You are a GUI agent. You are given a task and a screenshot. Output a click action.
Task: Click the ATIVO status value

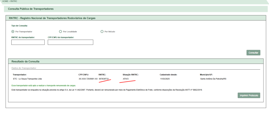pyautogui.click(x=126, y=79)
